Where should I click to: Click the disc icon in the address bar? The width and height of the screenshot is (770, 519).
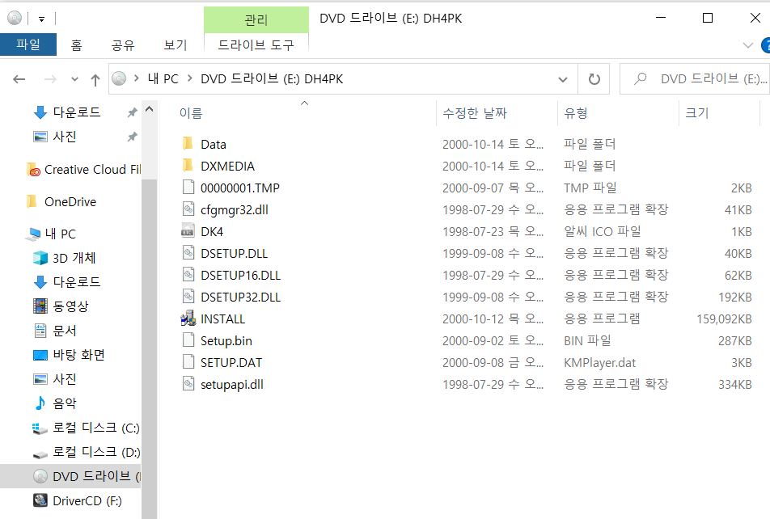point(120,78)
